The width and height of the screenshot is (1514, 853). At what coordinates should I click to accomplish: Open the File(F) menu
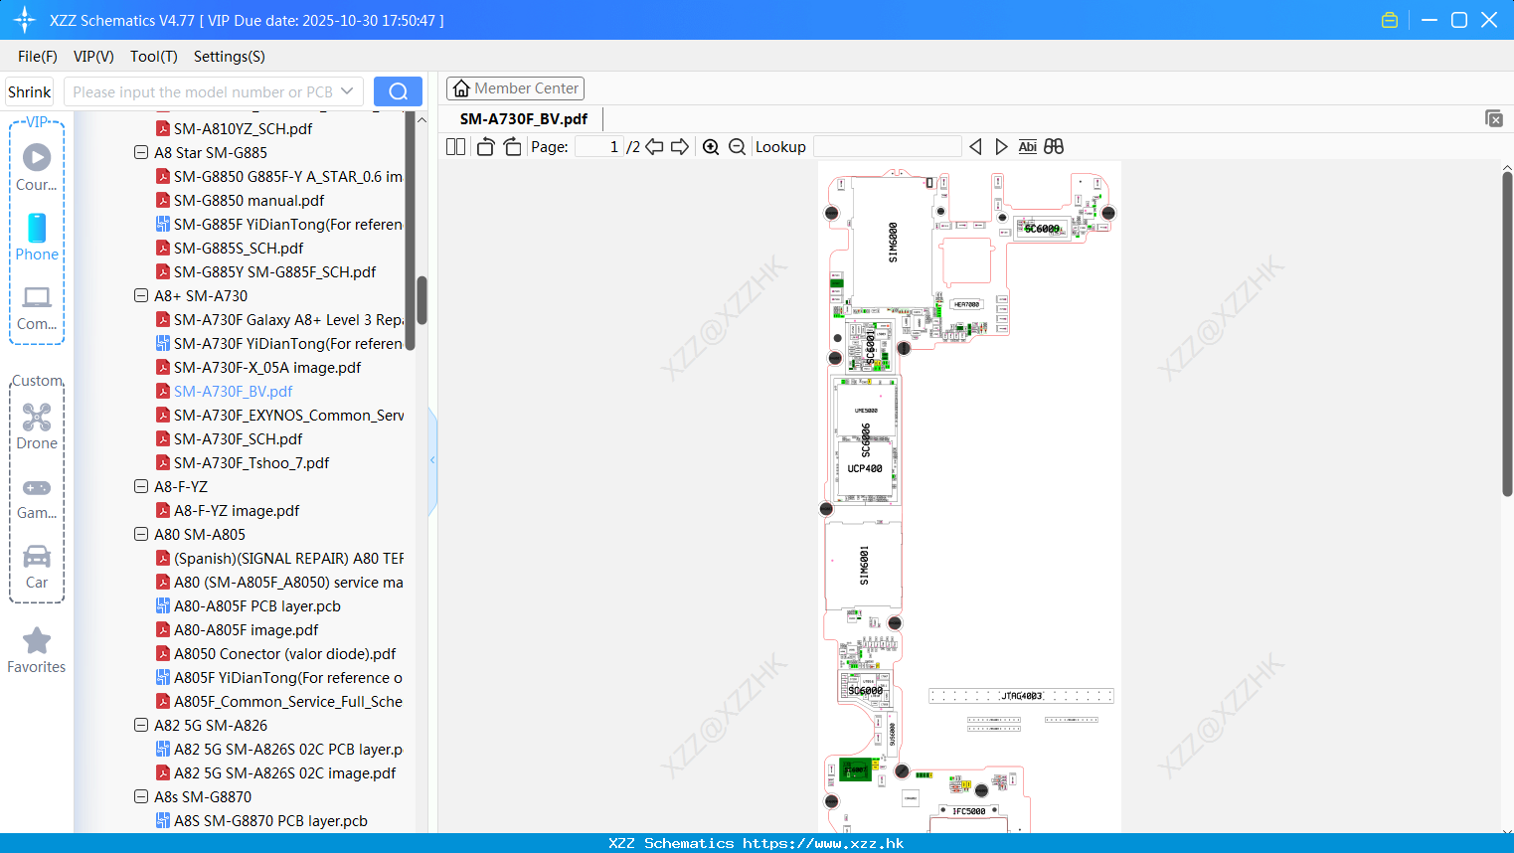coord(38,56)
